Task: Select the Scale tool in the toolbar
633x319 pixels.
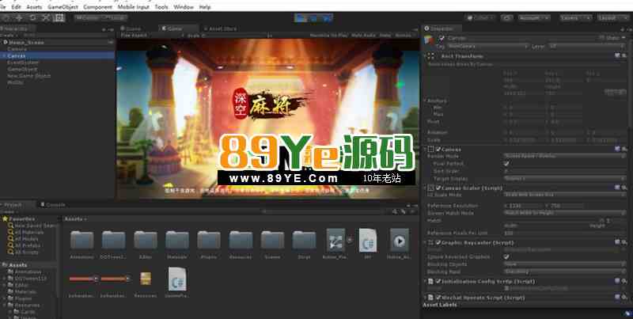Action: tap(46, 17)
